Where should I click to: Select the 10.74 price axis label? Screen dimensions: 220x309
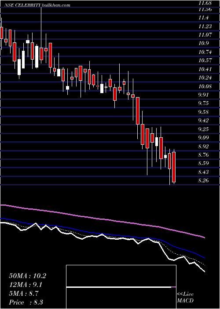click(x=205, y=52)
